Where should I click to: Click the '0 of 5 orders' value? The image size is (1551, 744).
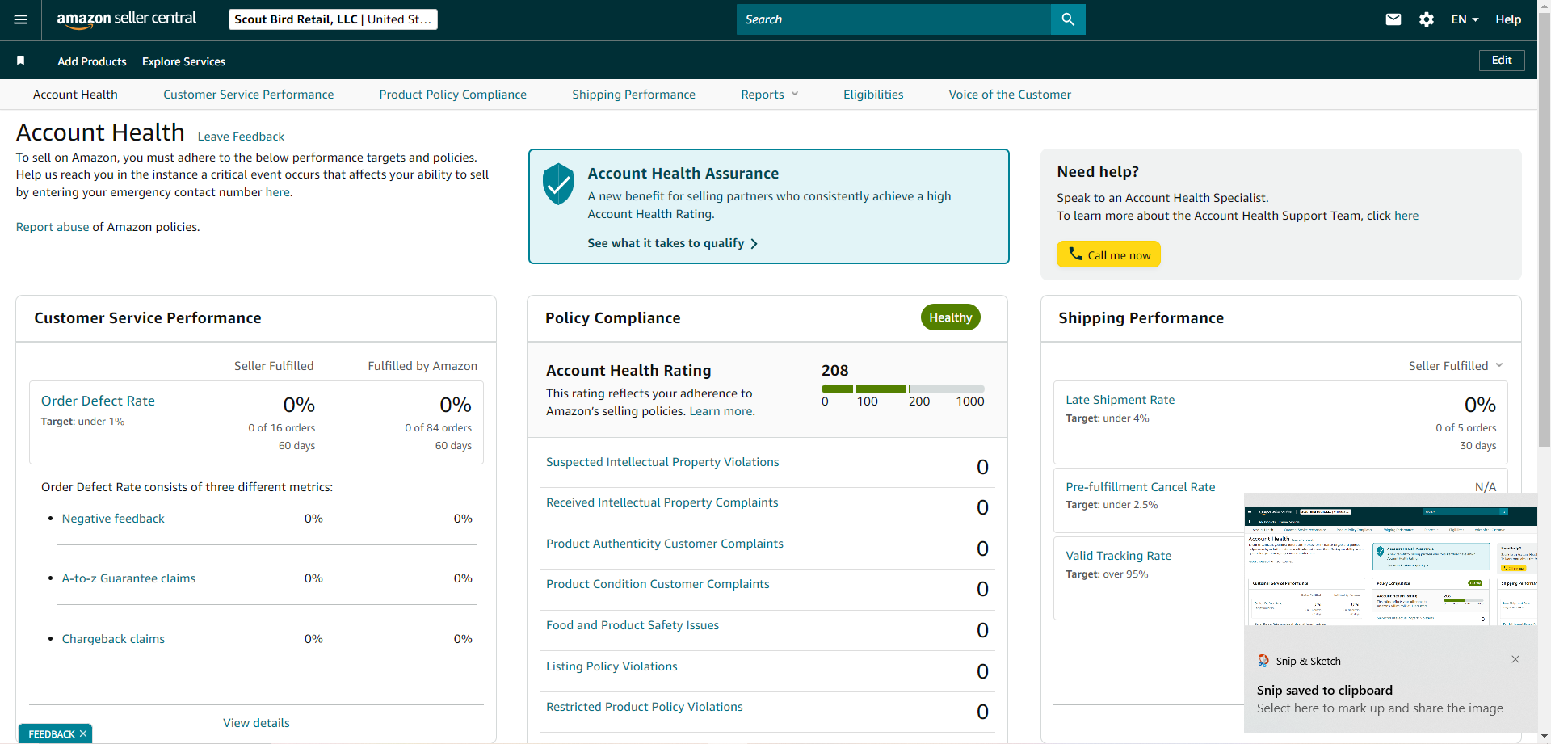tap(1466, 428)
